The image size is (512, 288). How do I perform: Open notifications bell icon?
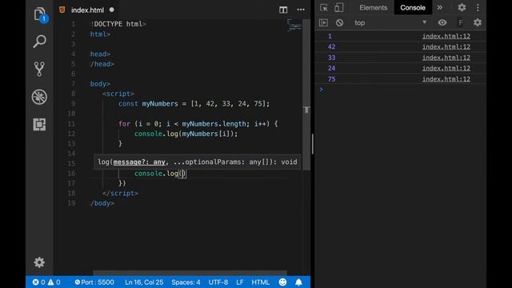pyautogui.click(x=298, y=282)
